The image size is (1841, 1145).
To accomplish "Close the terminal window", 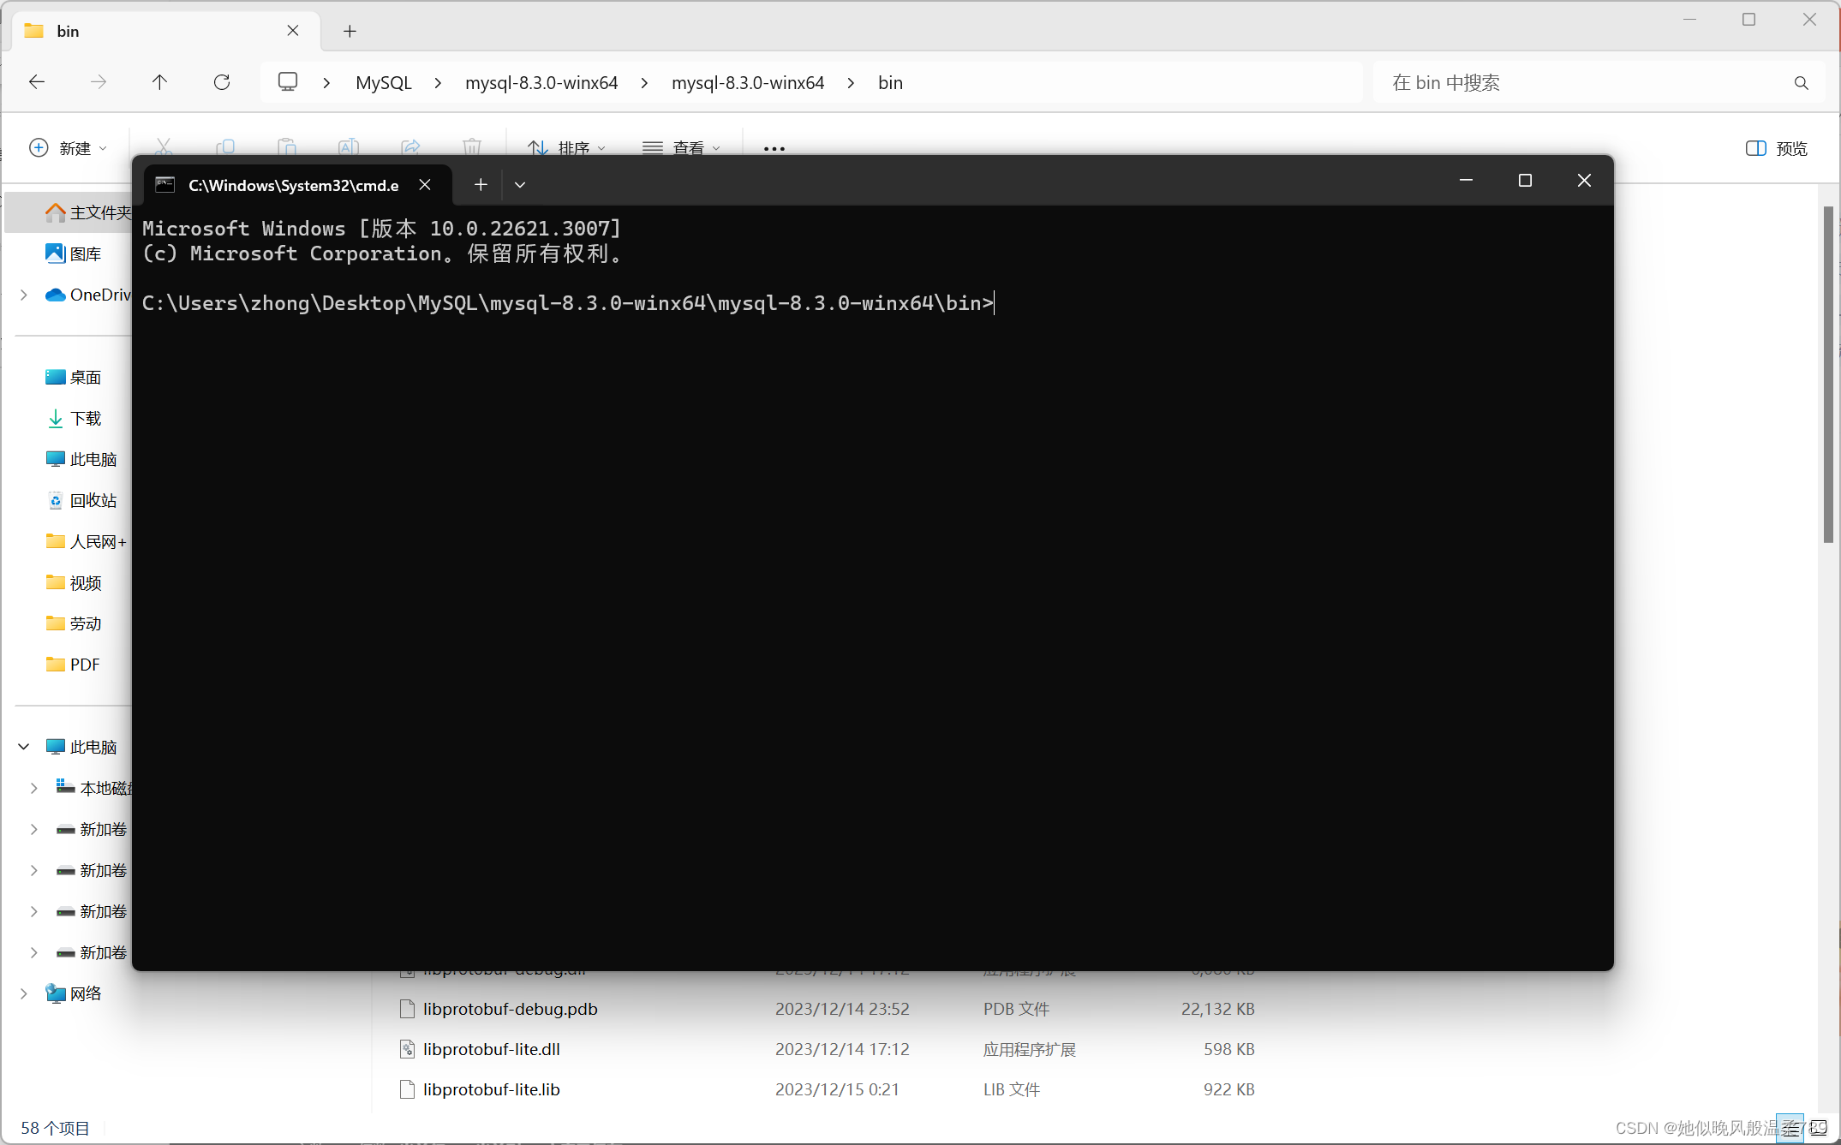I will pos(1584,181).
